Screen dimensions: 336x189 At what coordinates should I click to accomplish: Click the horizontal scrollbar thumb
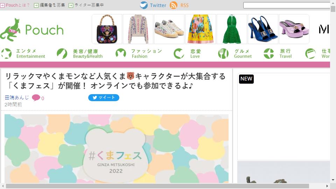click(157, 186)
